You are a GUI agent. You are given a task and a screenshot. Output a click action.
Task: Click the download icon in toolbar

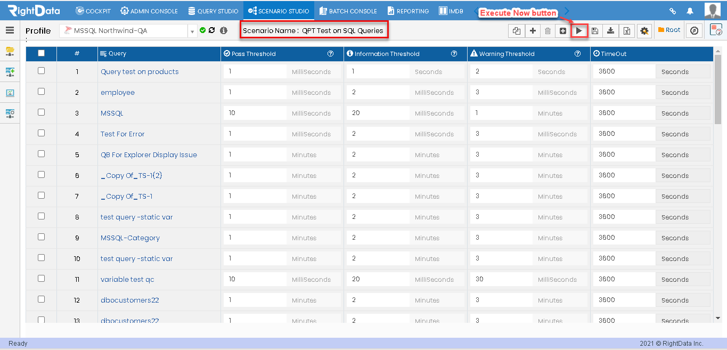[x=611, y=31]
